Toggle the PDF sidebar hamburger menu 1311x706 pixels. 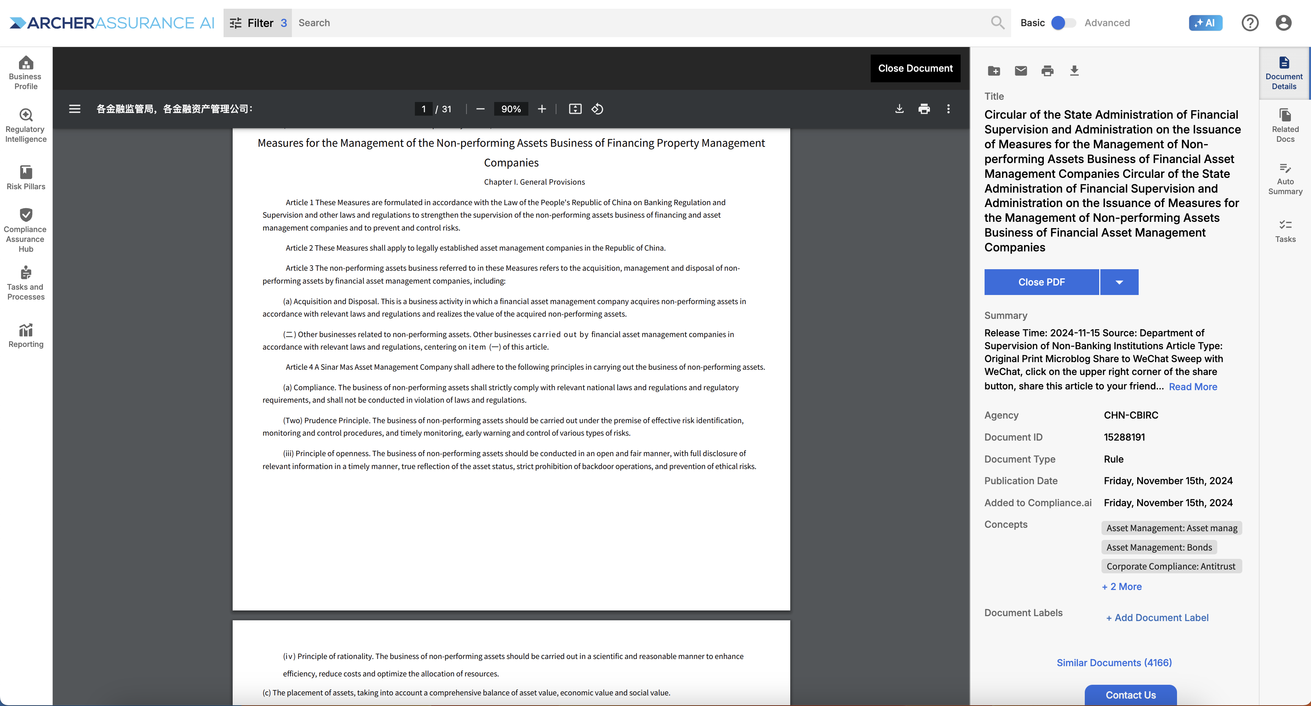74,109
